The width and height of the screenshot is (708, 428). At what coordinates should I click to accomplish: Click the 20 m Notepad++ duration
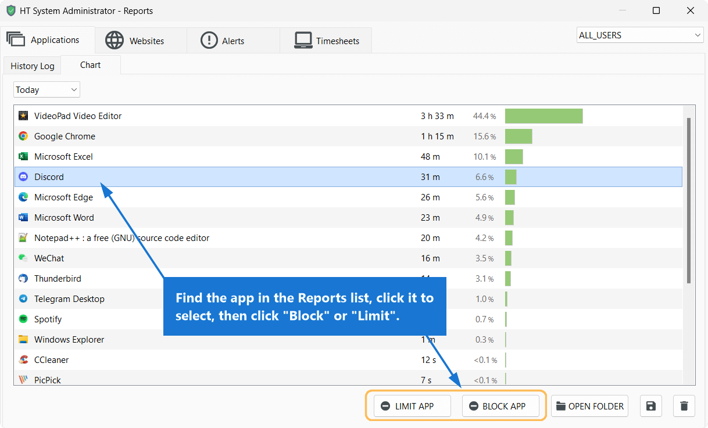click(x=430, y=238)
